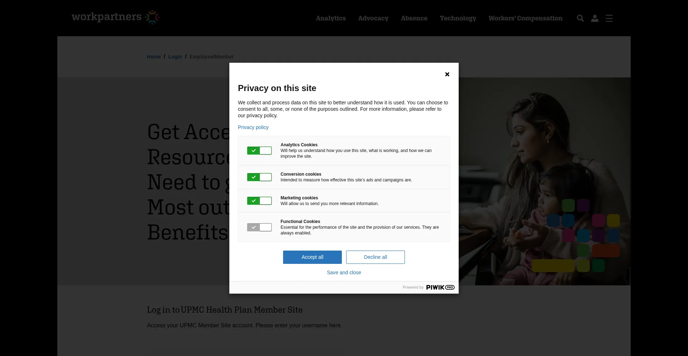
Task: Disable the Conversion cookies toggle
Action: 259,177
